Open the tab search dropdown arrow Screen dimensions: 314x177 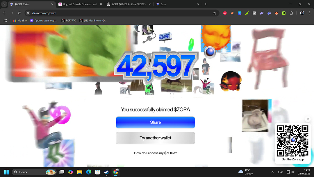[4, 4]
